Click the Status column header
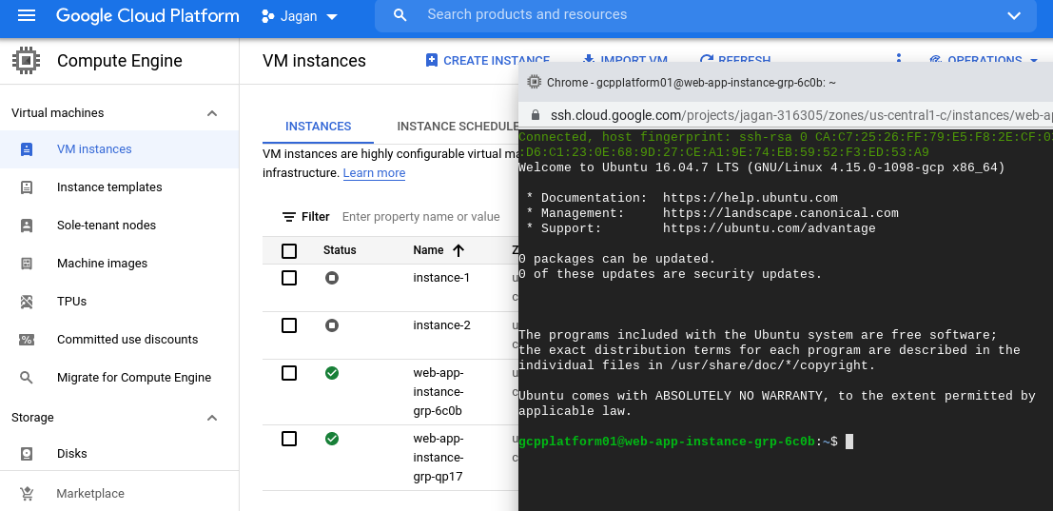This screenshot has width=1053, height=511. tap(340, 250)
